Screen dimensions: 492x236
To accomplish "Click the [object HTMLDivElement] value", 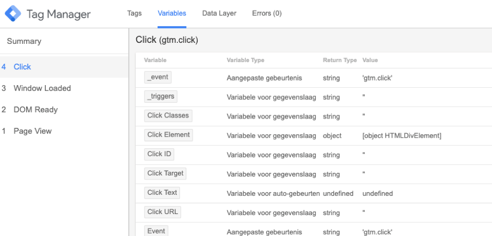I will (402, 136).
